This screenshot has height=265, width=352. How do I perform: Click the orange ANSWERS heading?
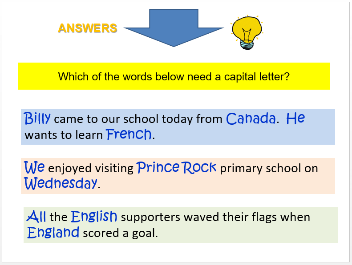pos(88,28)
